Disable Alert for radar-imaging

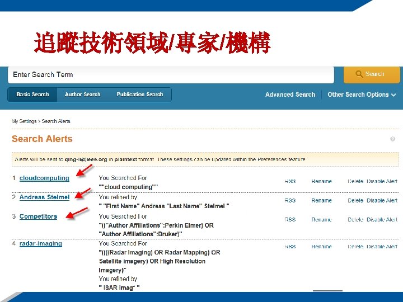click(x=382, y=247)
